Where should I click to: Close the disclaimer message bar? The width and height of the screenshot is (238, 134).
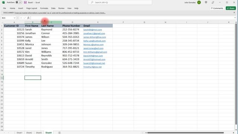[x=234, y=13]
